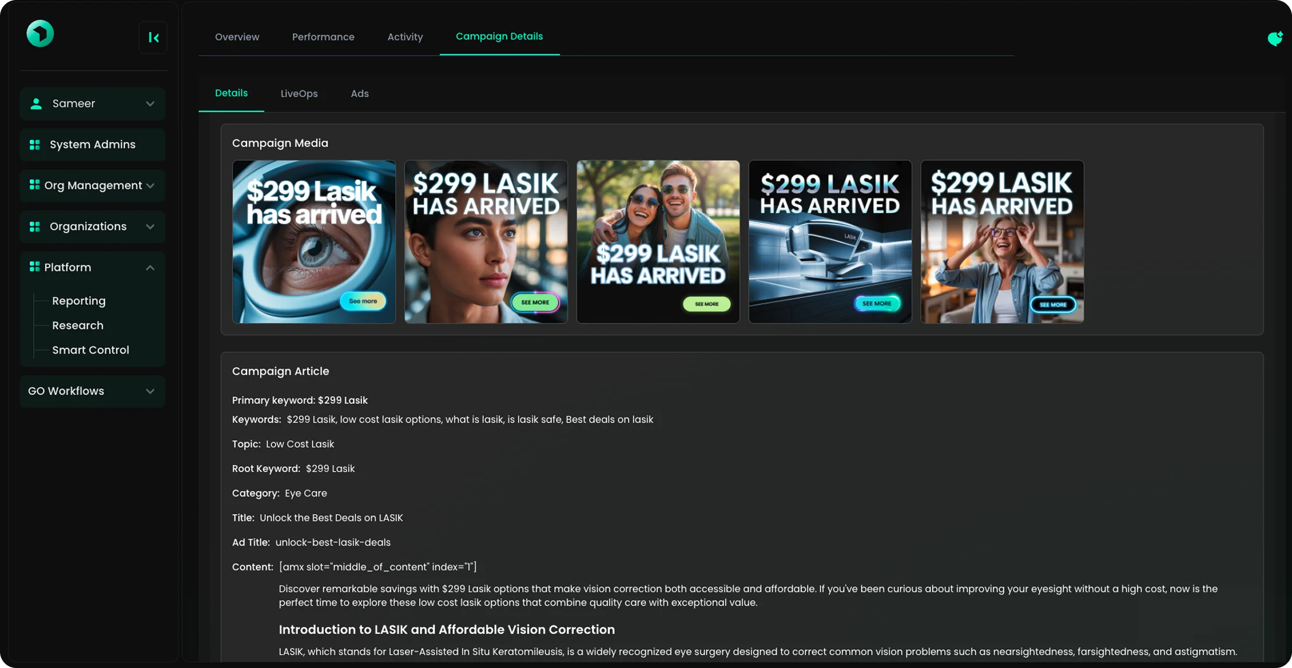Open the Ads sub-tab
The image size is (1292, 668).
click(x=360, y=93)
